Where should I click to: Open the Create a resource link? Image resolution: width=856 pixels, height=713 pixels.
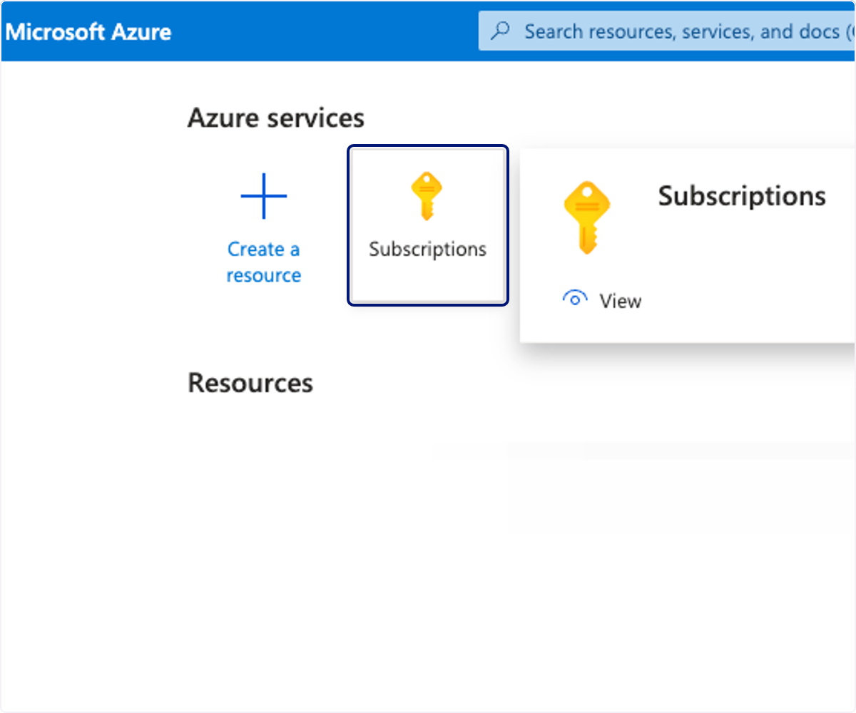tap(264, 262)
